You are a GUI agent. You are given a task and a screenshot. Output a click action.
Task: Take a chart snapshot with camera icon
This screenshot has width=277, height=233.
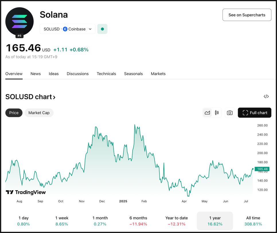(x=230, y=113)
